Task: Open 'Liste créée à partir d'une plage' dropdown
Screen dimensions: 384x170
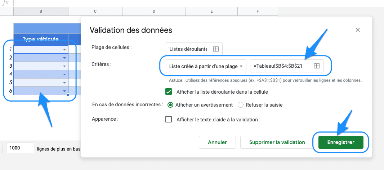Action: point(206,66)
